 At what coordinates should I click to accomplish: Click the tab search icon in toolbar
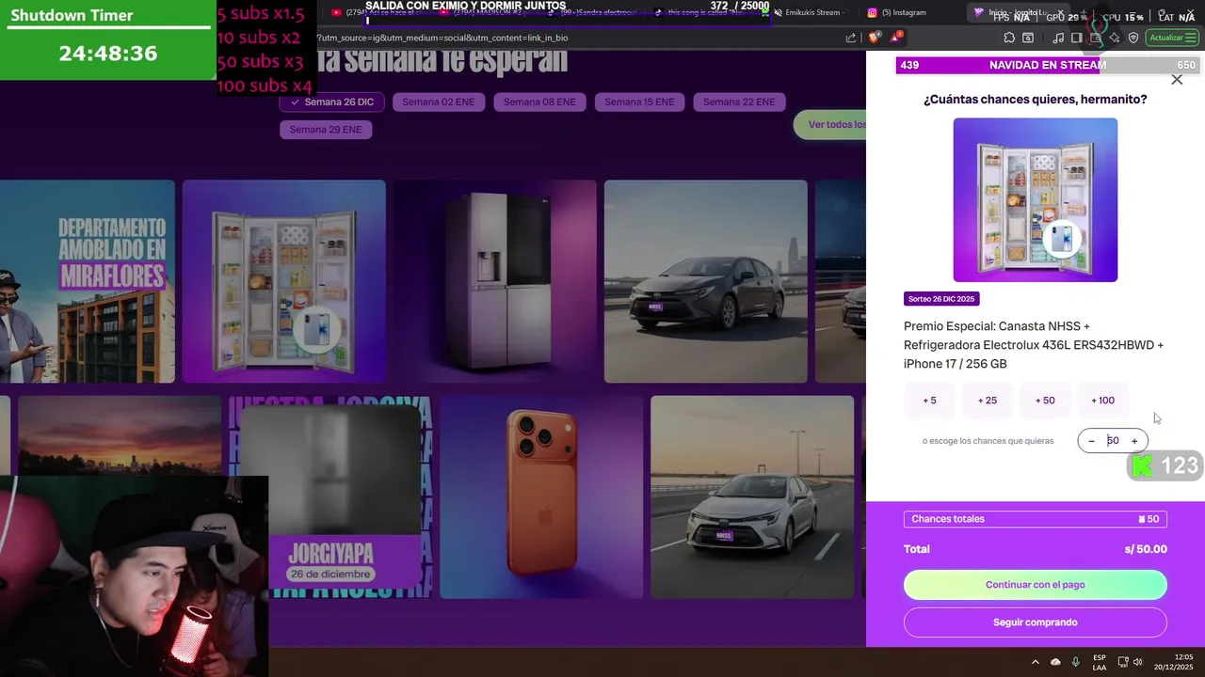pos(1028,38)
